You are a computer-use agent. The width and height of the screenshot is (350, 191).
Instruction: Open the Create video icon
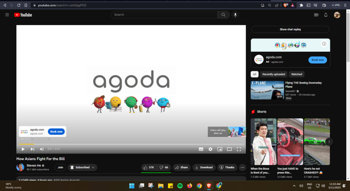pos(316,15)
